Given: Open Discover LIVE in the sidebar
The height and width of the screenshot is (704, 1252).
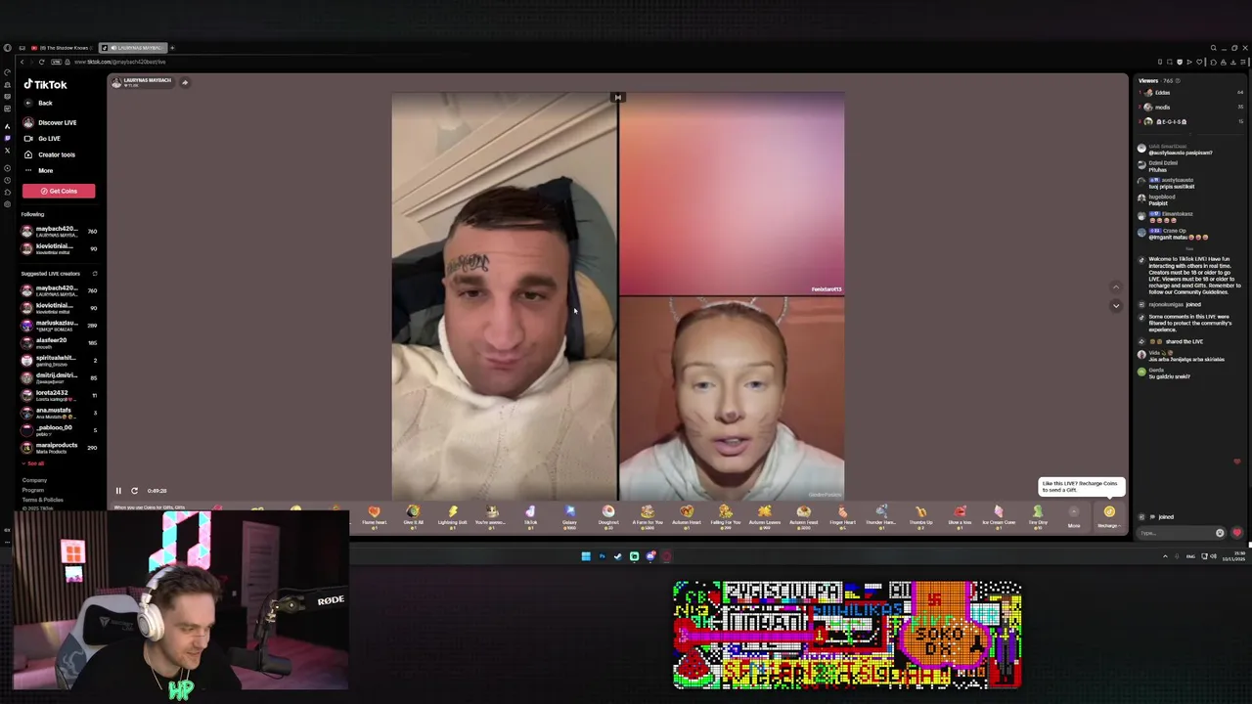Looking at the screenshot, I should (51, 122).
